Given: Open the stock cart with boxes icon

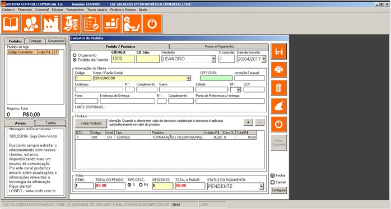Looking at the screenshot, I should pyautogui.click(x=111, y=23).
